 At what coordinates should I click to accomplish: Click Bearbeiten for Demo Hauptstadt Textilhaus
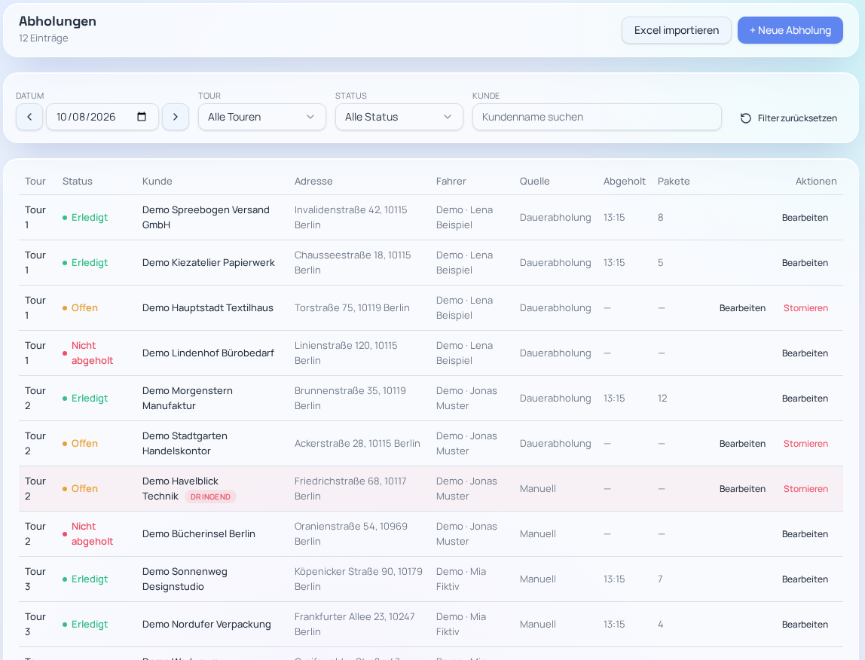[742, 308]
